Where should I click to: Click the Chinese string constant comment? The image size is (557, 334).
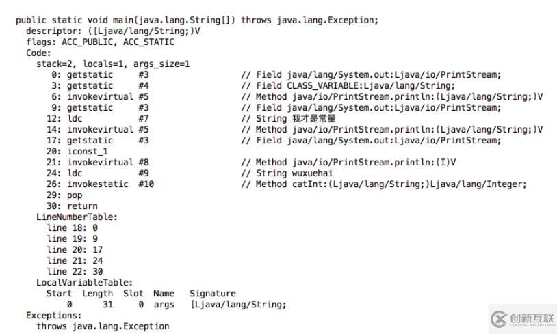click(289, 119)
